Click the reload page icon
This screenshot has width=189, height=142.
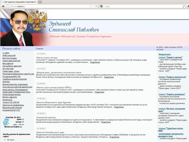coord(96,6)
